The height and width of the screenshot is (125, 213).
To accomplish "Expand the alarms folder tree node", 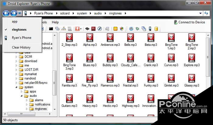I will 27,100.
